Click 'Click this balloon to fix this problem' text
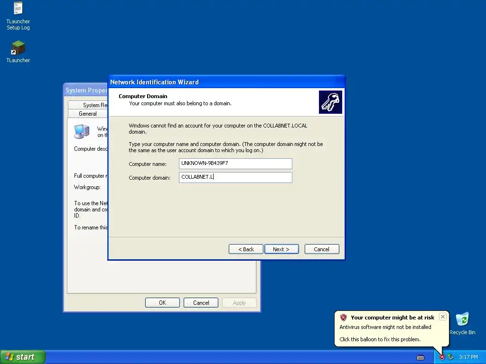Image resolution: width=486 pixels, height=364 pixels. pyautogui.click(x=380, y=339)
